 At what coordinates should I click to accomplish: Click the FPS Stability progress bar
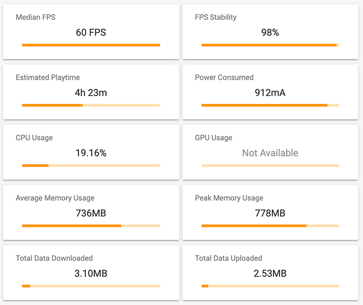point(270,45)
